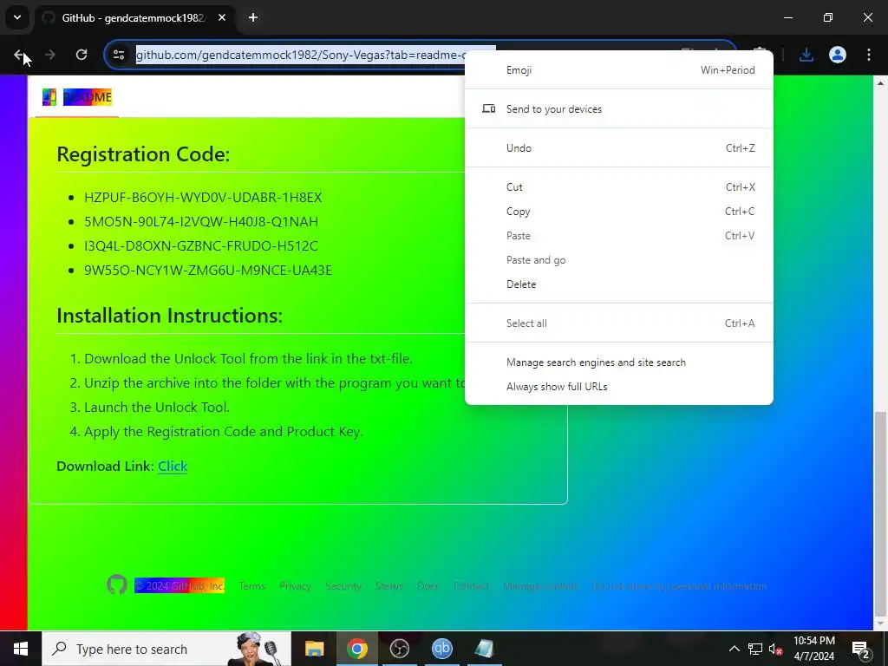Open the Docs footer link
Viewport: 888px width, 666px height.
coord(428,586)
